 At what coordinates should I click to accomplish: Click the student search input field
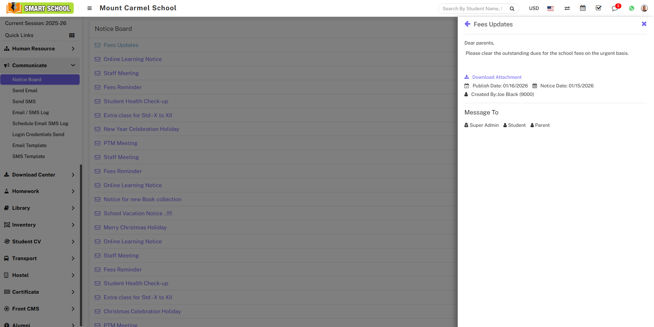[472, 9]
